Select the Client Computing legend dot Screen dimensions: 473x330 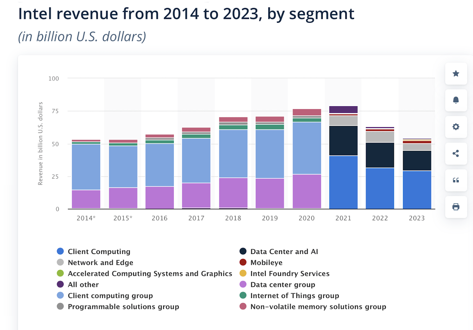click(x=60, y=251)
